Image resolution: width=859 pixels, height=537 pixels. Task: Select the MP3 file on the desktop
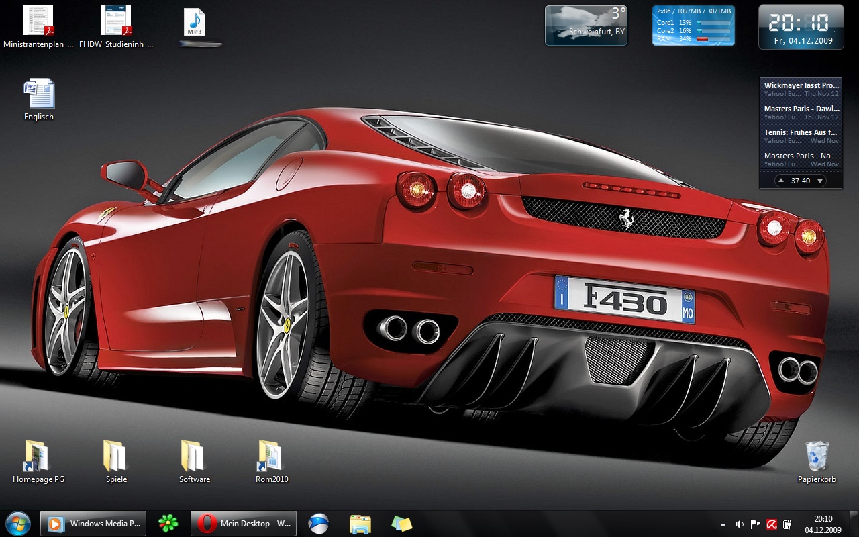pyautogui.click(x=194, y=22)
